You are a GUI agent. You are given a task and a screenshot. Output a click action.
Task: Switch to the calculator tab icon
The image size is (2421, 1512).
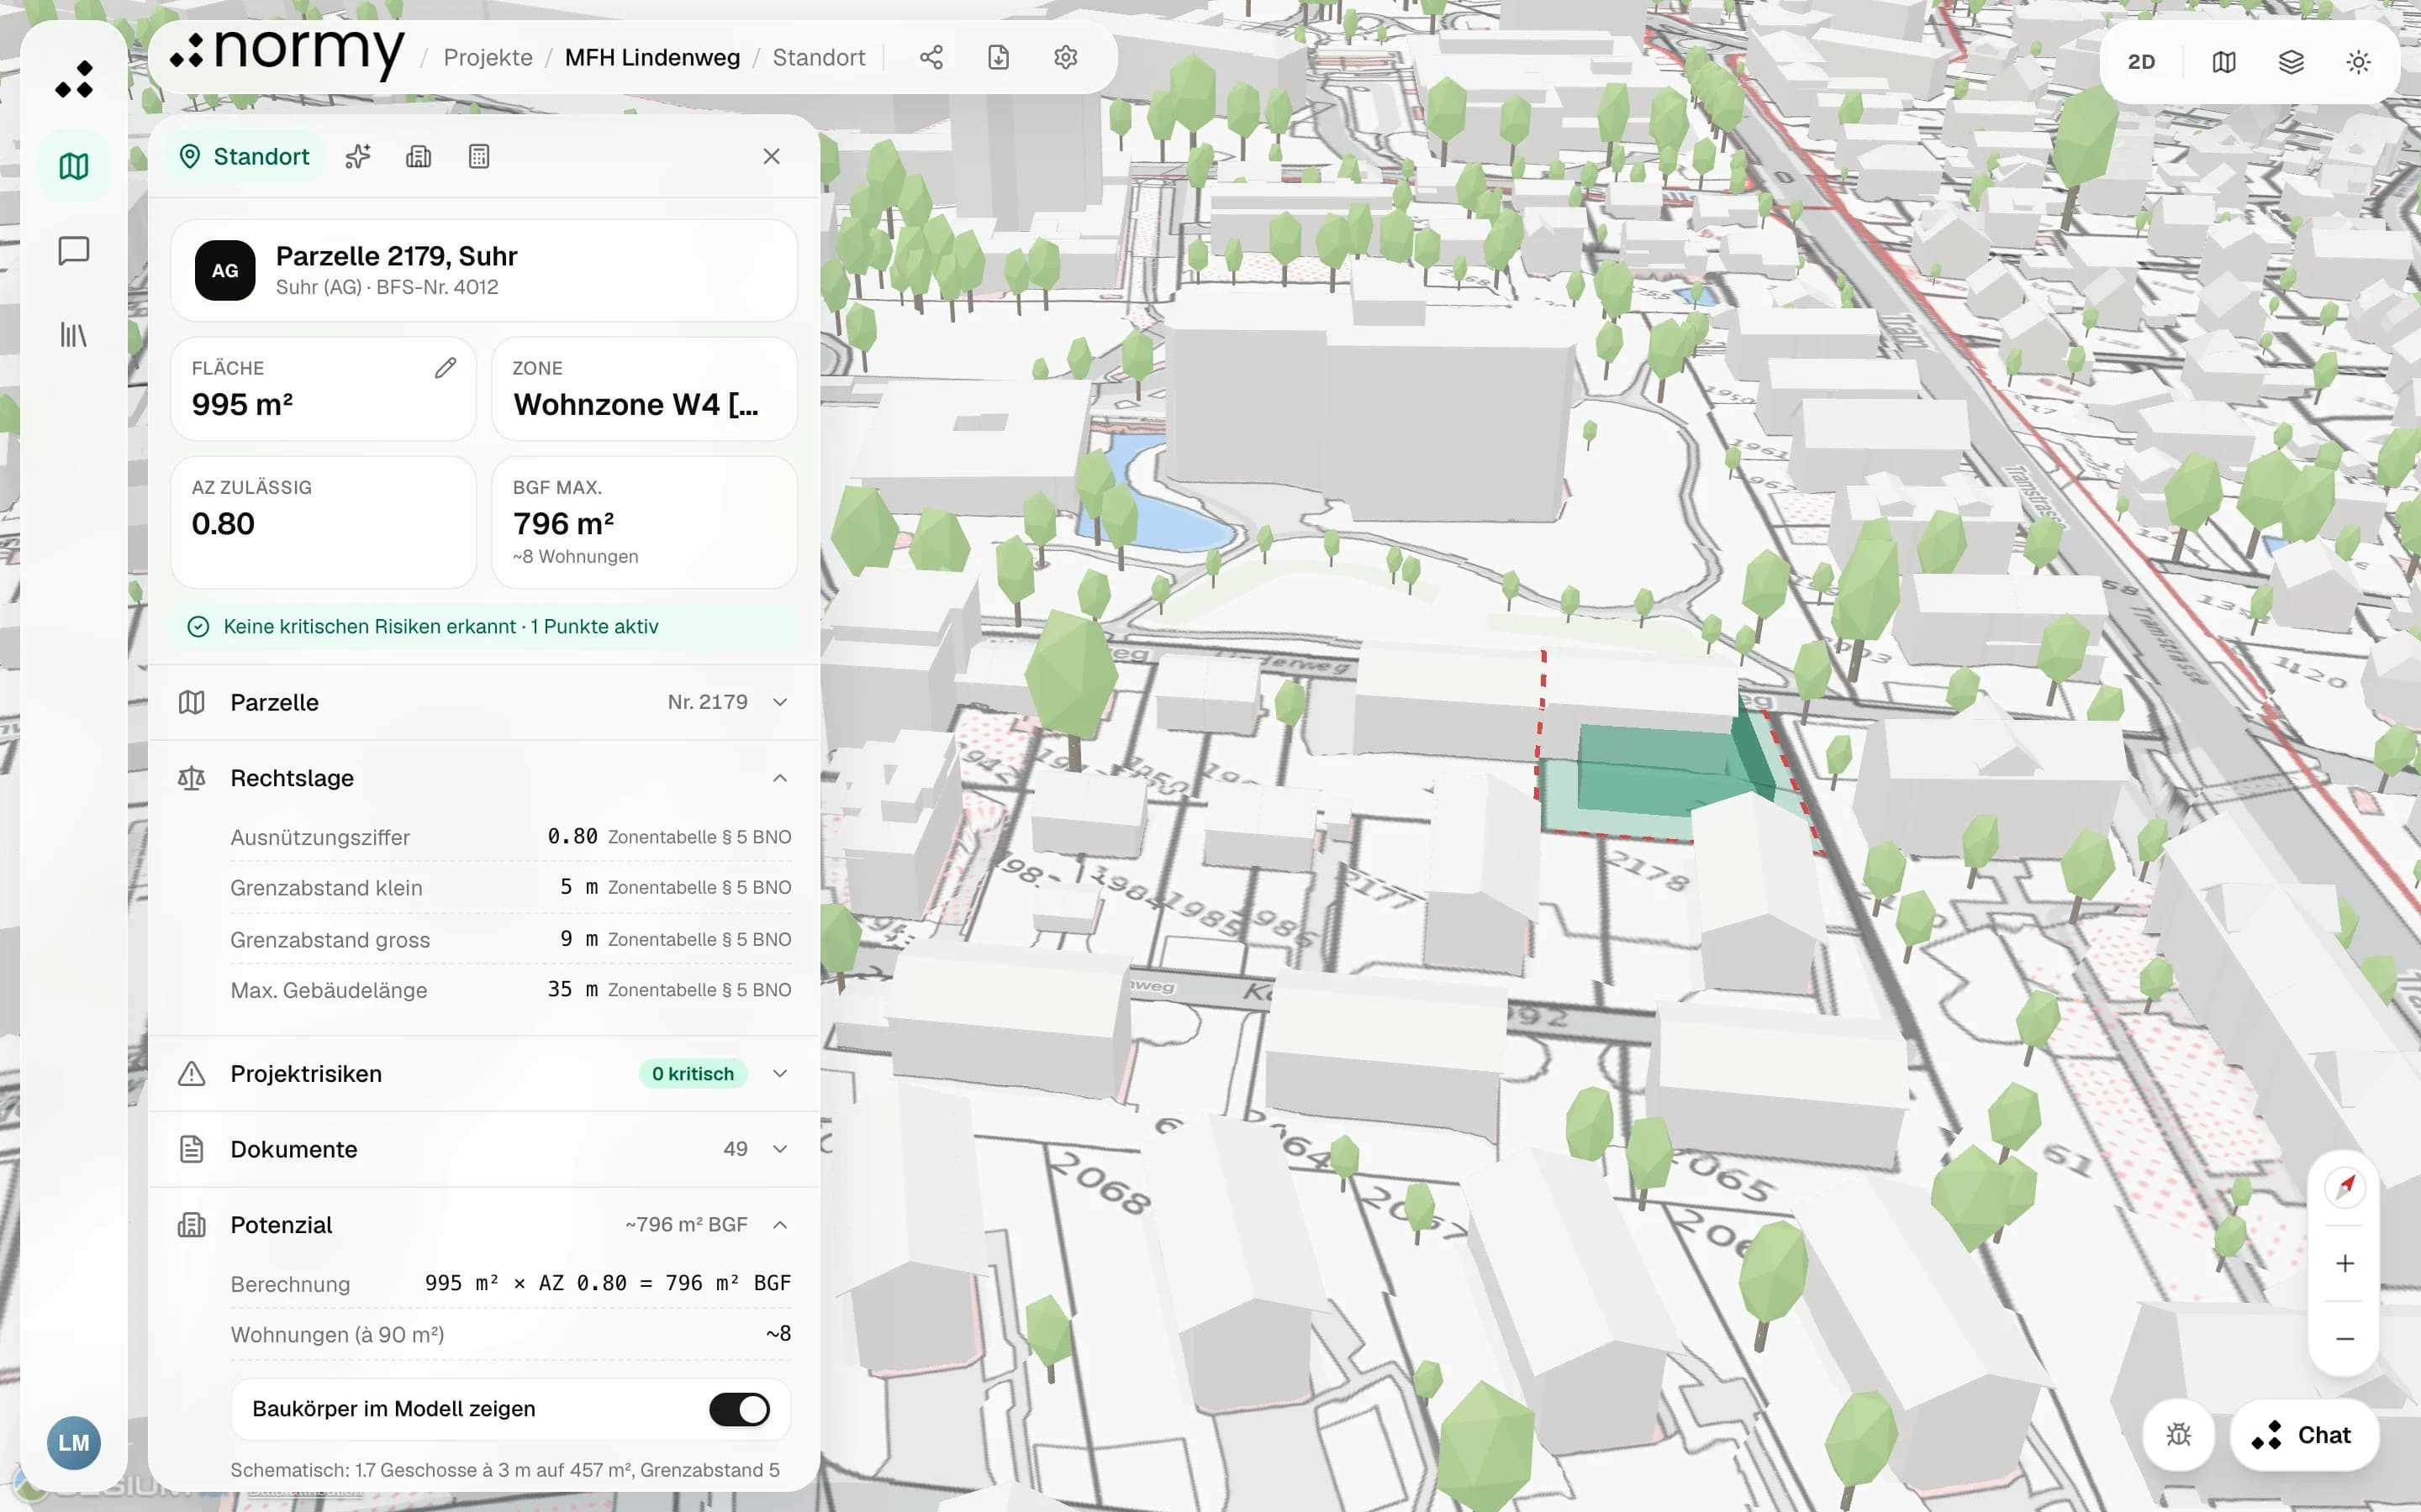(479, 156)
